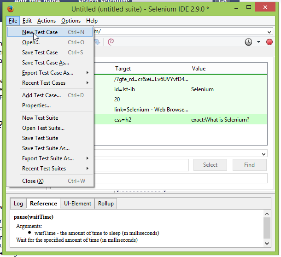Switch to the Log tab

pyautogui.click(x=18, y=204)
